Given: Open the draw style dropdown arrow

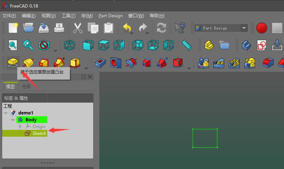Looking at the screenshot, I should 55,50.
